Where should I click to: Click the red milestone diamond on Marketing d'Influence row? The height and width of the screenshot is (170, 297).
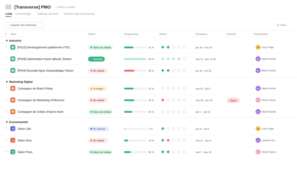click(x=163, y=100)
